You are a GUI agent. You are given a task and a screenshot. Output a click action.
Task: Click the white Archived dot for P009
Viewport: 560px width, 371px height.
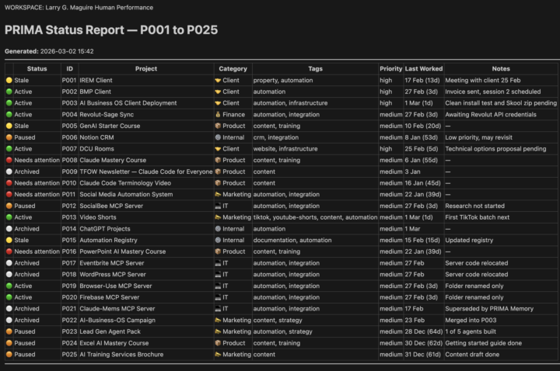pyautogui.click(x=9, y=172)
